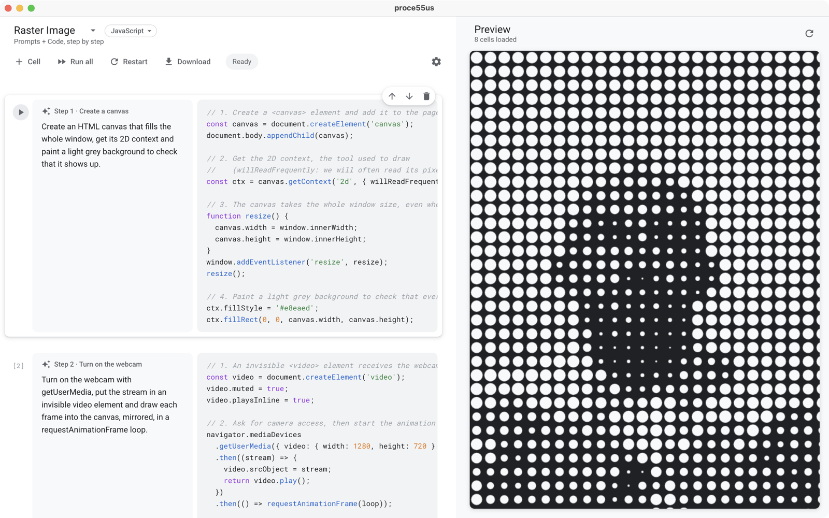829x518 pixels.
Task: Move Step 1 cell down with arrow icon
Action: (409, 96)
